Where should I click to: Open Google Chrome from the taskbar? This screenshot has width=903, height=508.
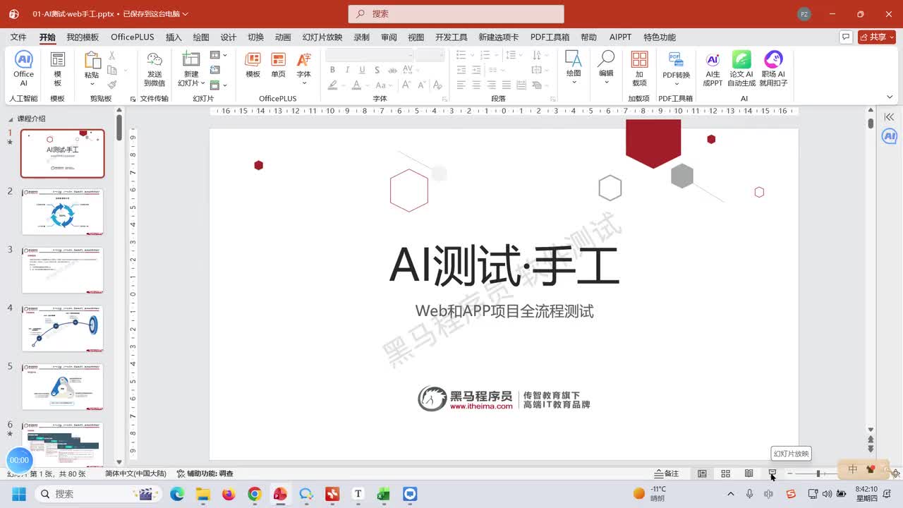point(255,494)
